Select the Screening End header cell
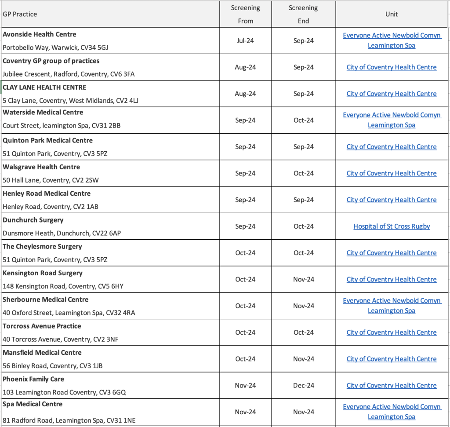This screenshot has height=427, width=450. pyautogui.click(x=303, y=14)
